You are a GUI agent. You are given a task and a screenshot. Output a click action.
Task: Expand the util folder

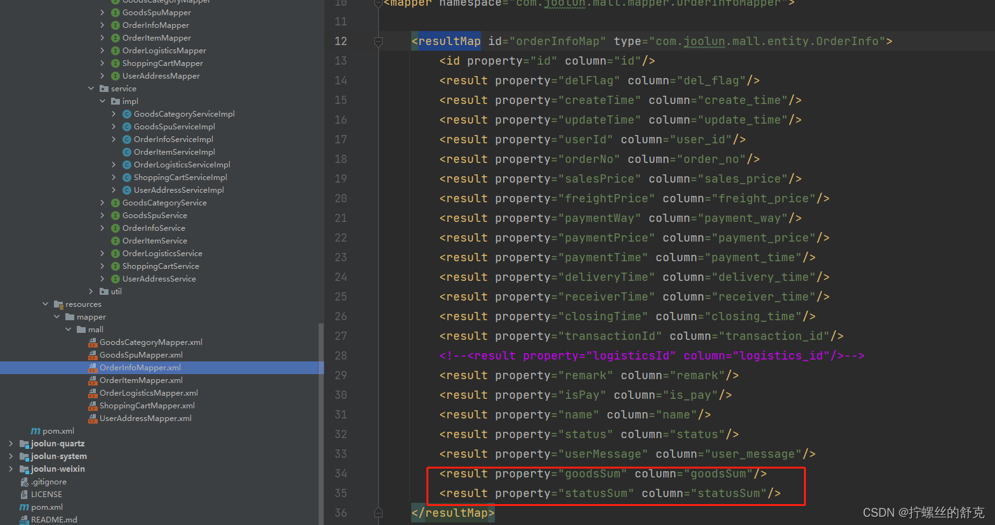[91, 292]
